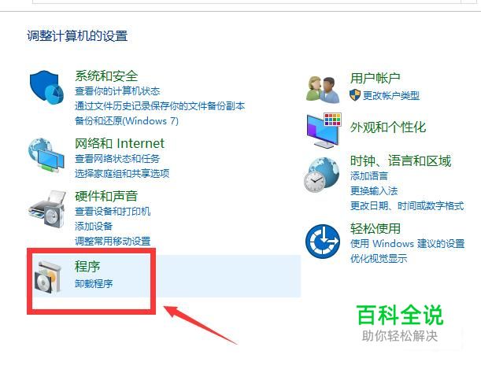481x369 pixels.
Task: Click the Hardware and Sound printer icon
Action: pyautogui.click(x=47, y=208)
